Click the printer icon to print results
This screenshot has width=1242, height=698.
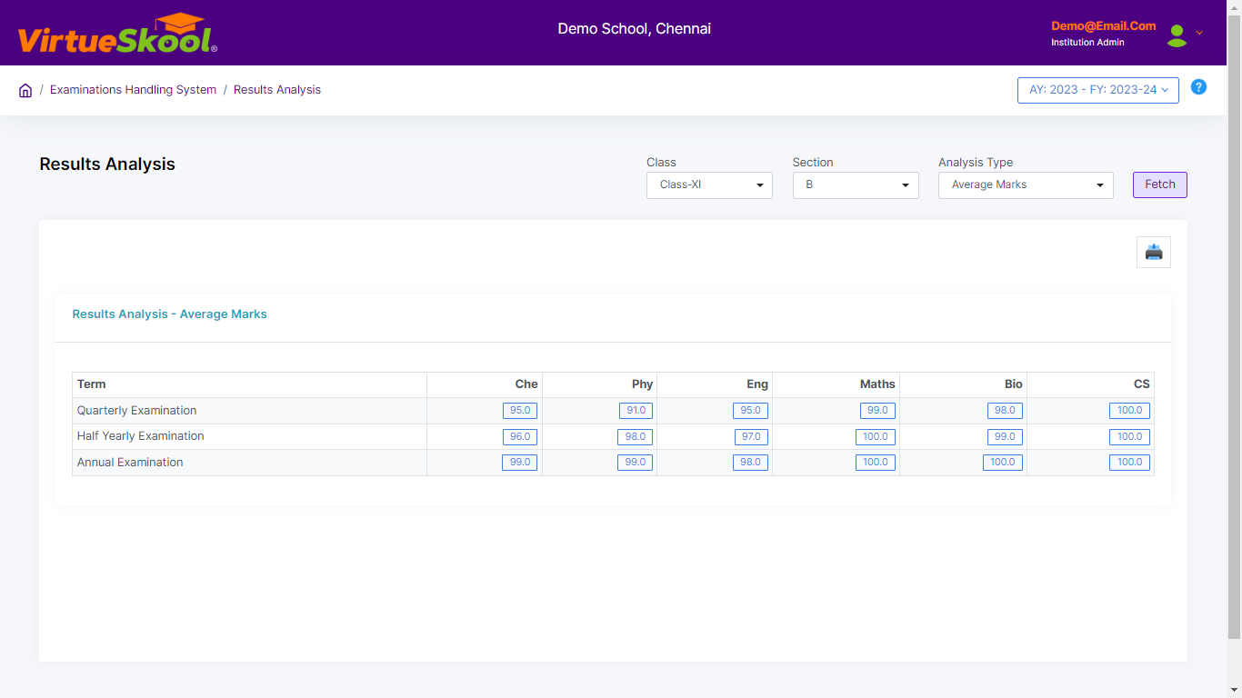tap(1154, 252)
